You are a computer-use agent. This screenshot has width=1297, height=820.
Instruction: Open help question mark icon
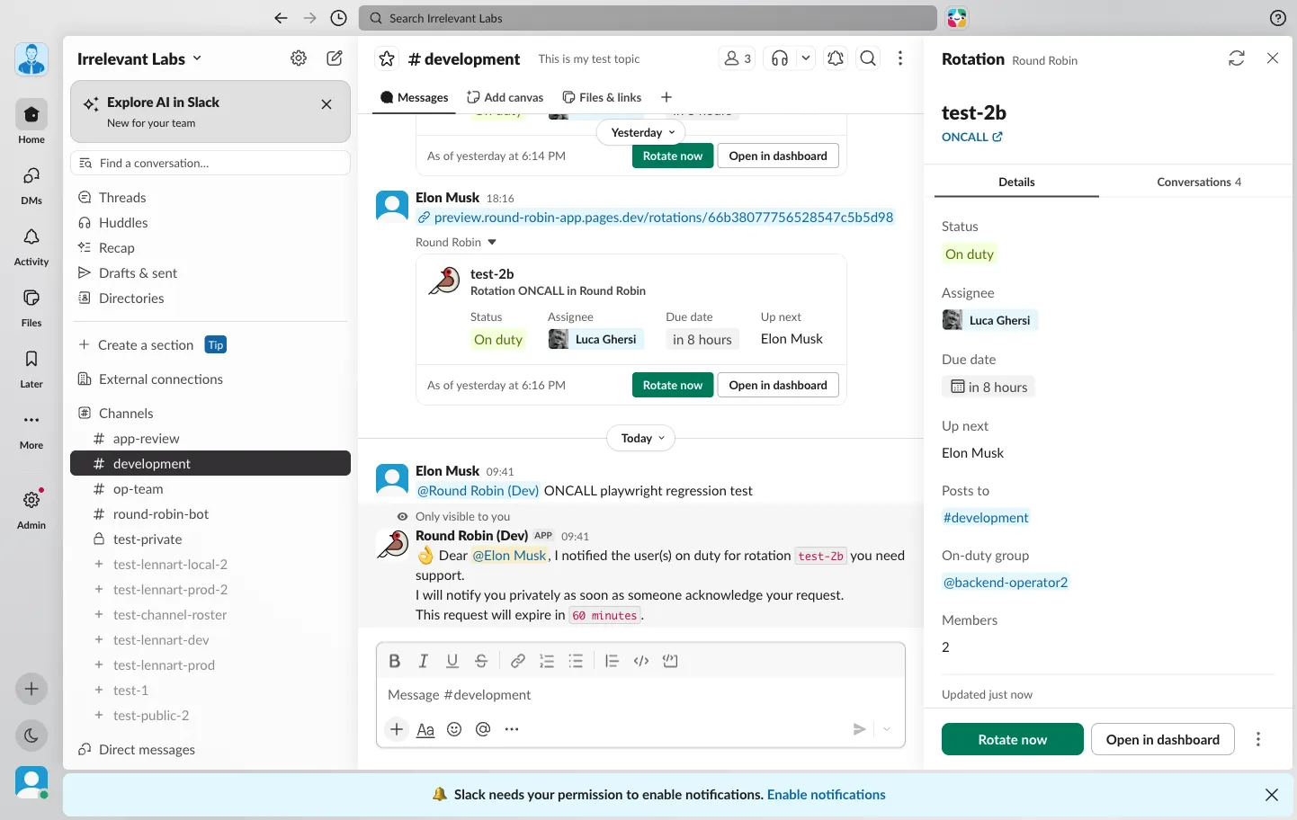tap(1277, 18)
